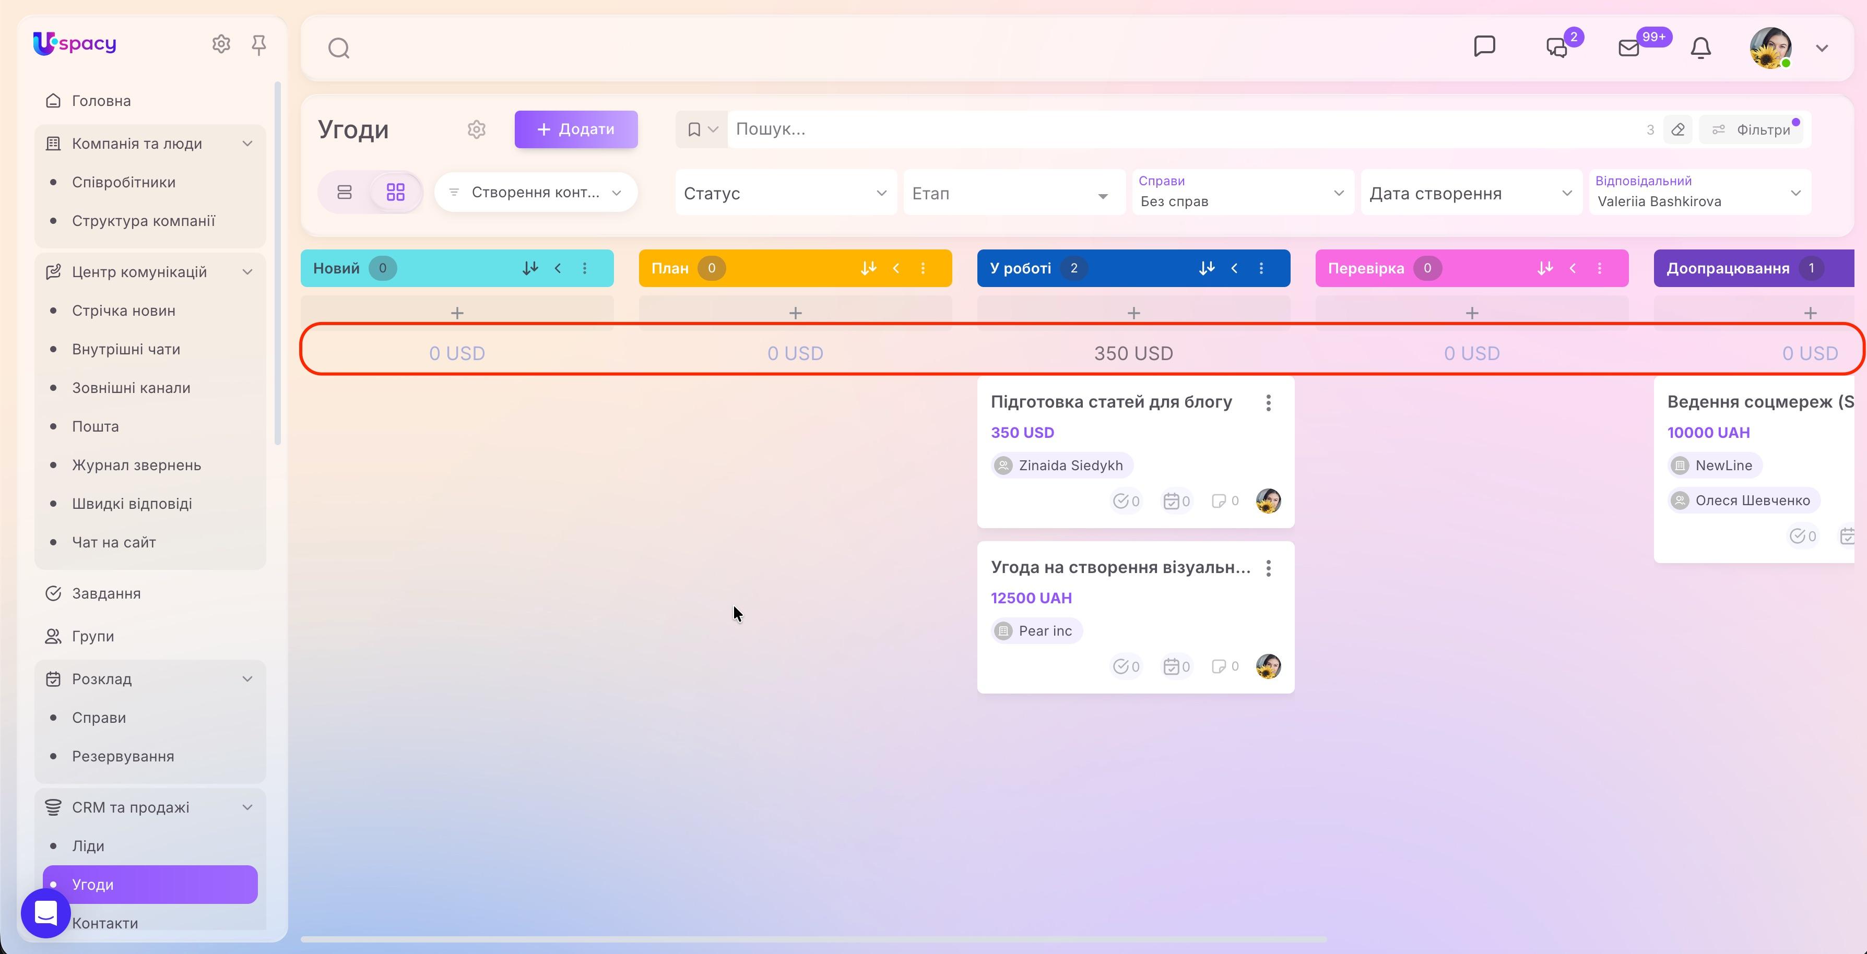Pin the sidebar with pin icon
This screenshot has width=1867, height=954.
[x=259, y=45]
